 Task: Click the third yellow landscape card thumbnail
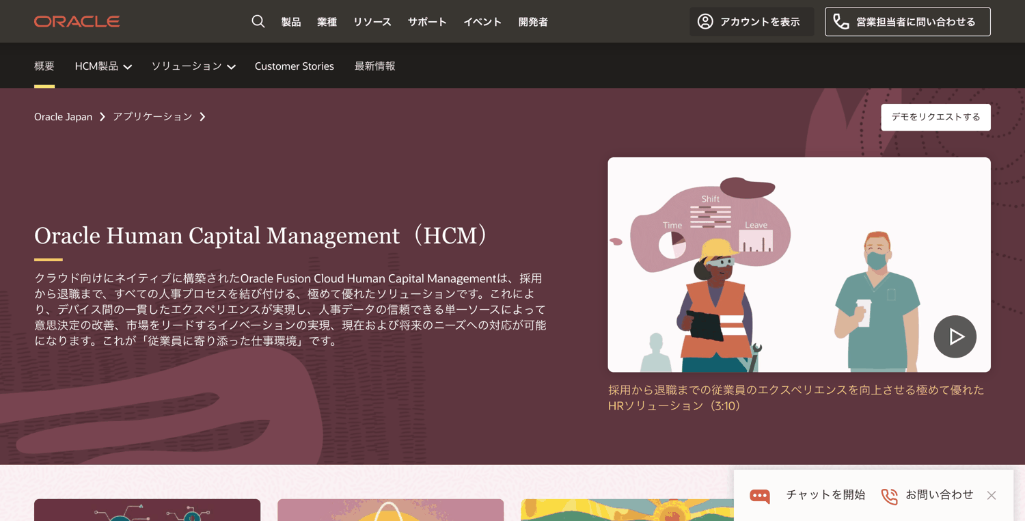(627, 510)
